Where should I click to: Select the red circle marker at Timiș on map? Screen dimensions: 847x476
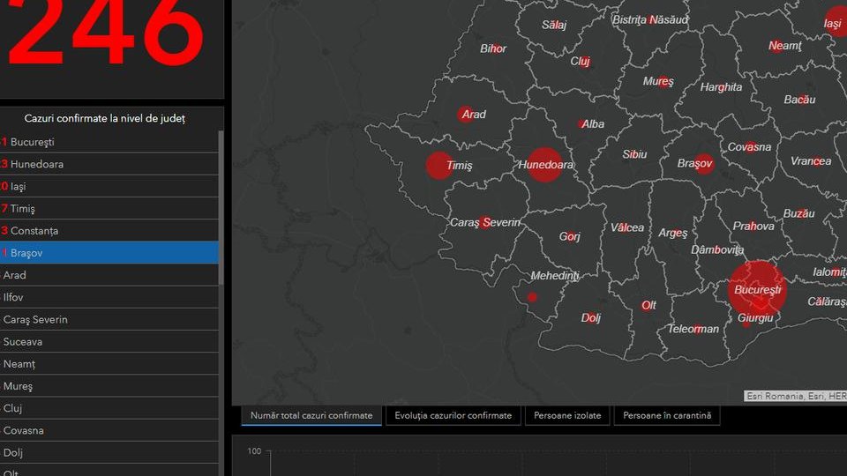[x=439, y=166]
